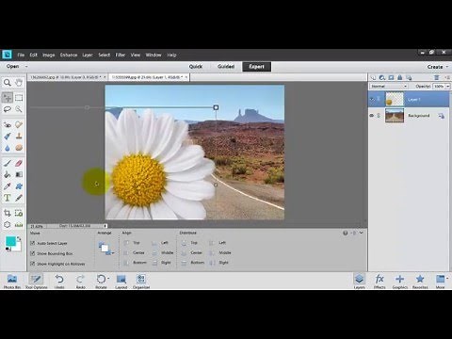Select the Straighten tool

click(x=19, y=225)
